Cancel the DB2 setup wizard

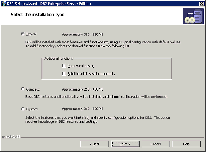[156, 144]
